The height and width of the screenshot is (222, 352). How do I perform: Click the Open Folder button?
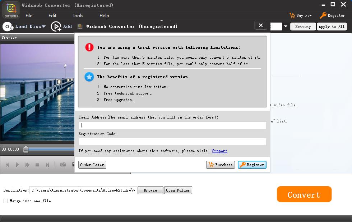click(178, 190)
